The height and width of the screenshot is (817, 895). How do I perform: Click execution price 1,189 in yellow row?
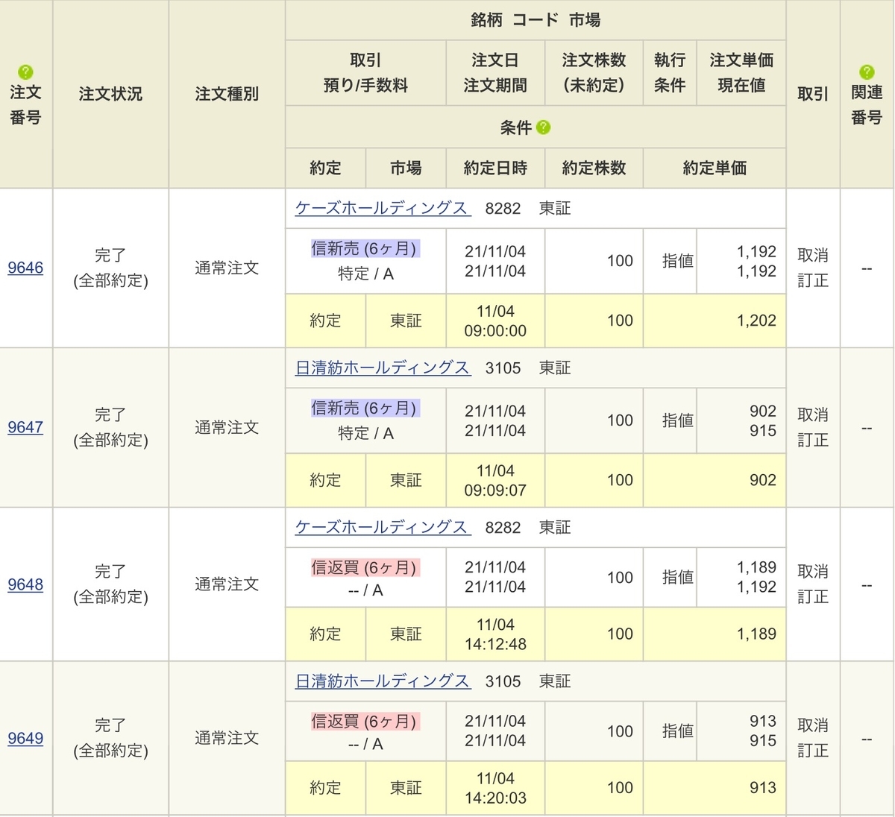(756, 634)
